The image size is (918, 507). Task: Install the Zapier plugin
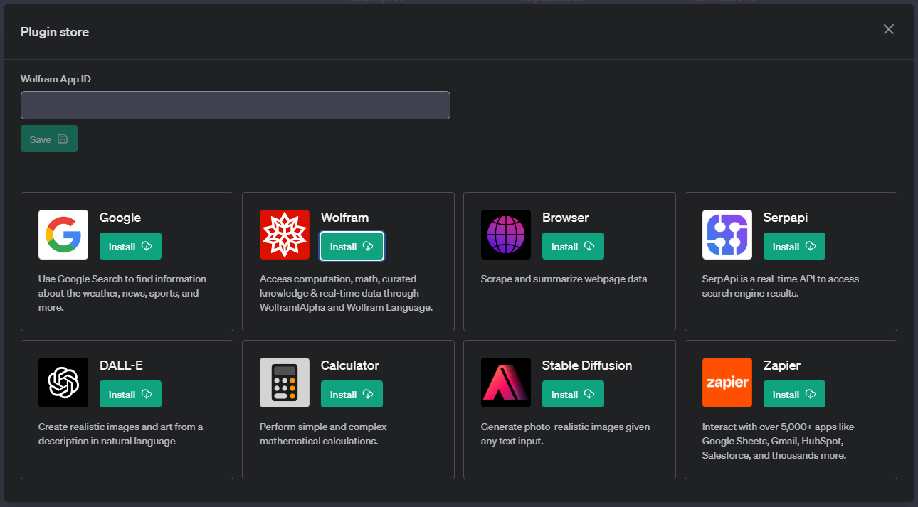click(794, 395)
